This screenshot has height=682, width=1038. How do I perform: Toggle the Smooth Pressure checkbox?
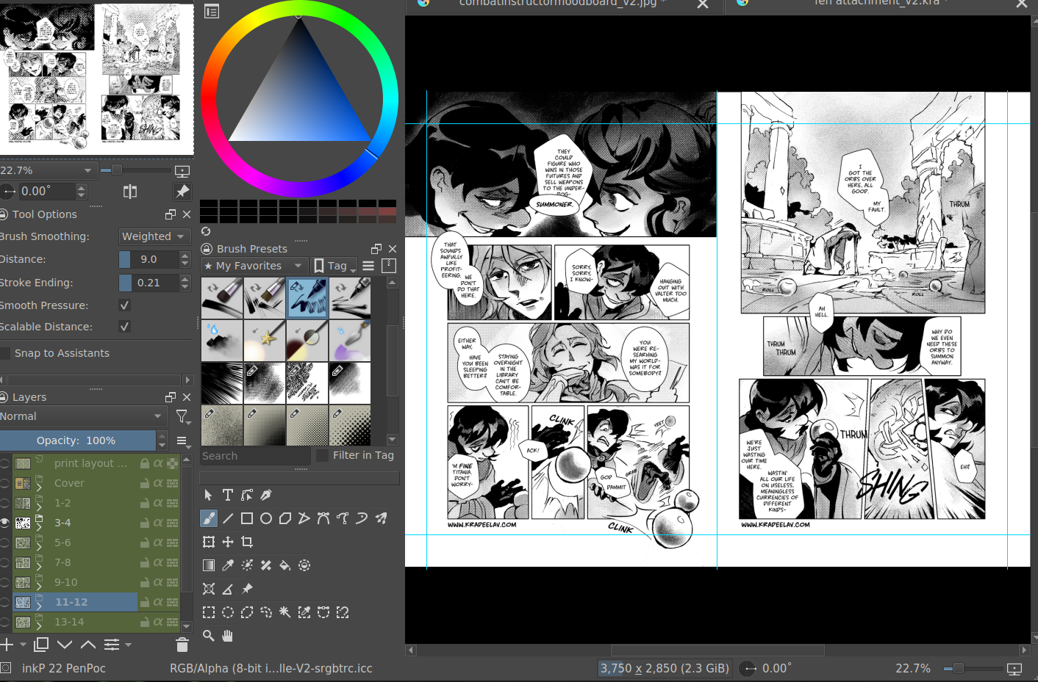[124, 305]
